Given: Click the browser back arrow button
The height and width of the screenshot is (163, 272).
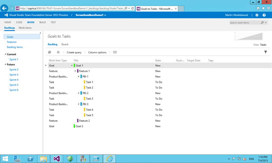Looking at the screenshot, I should pyautogui.click(x=4, y=8).
